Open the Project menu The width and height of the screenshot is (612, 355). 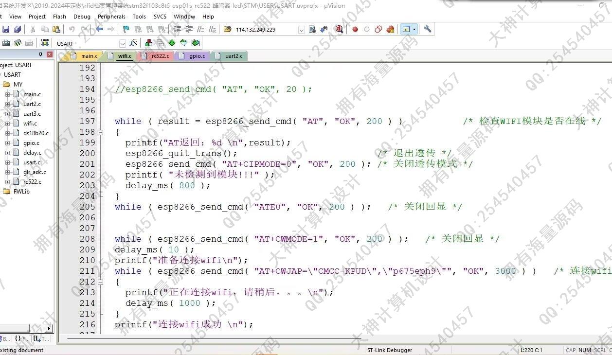point(37,17)
